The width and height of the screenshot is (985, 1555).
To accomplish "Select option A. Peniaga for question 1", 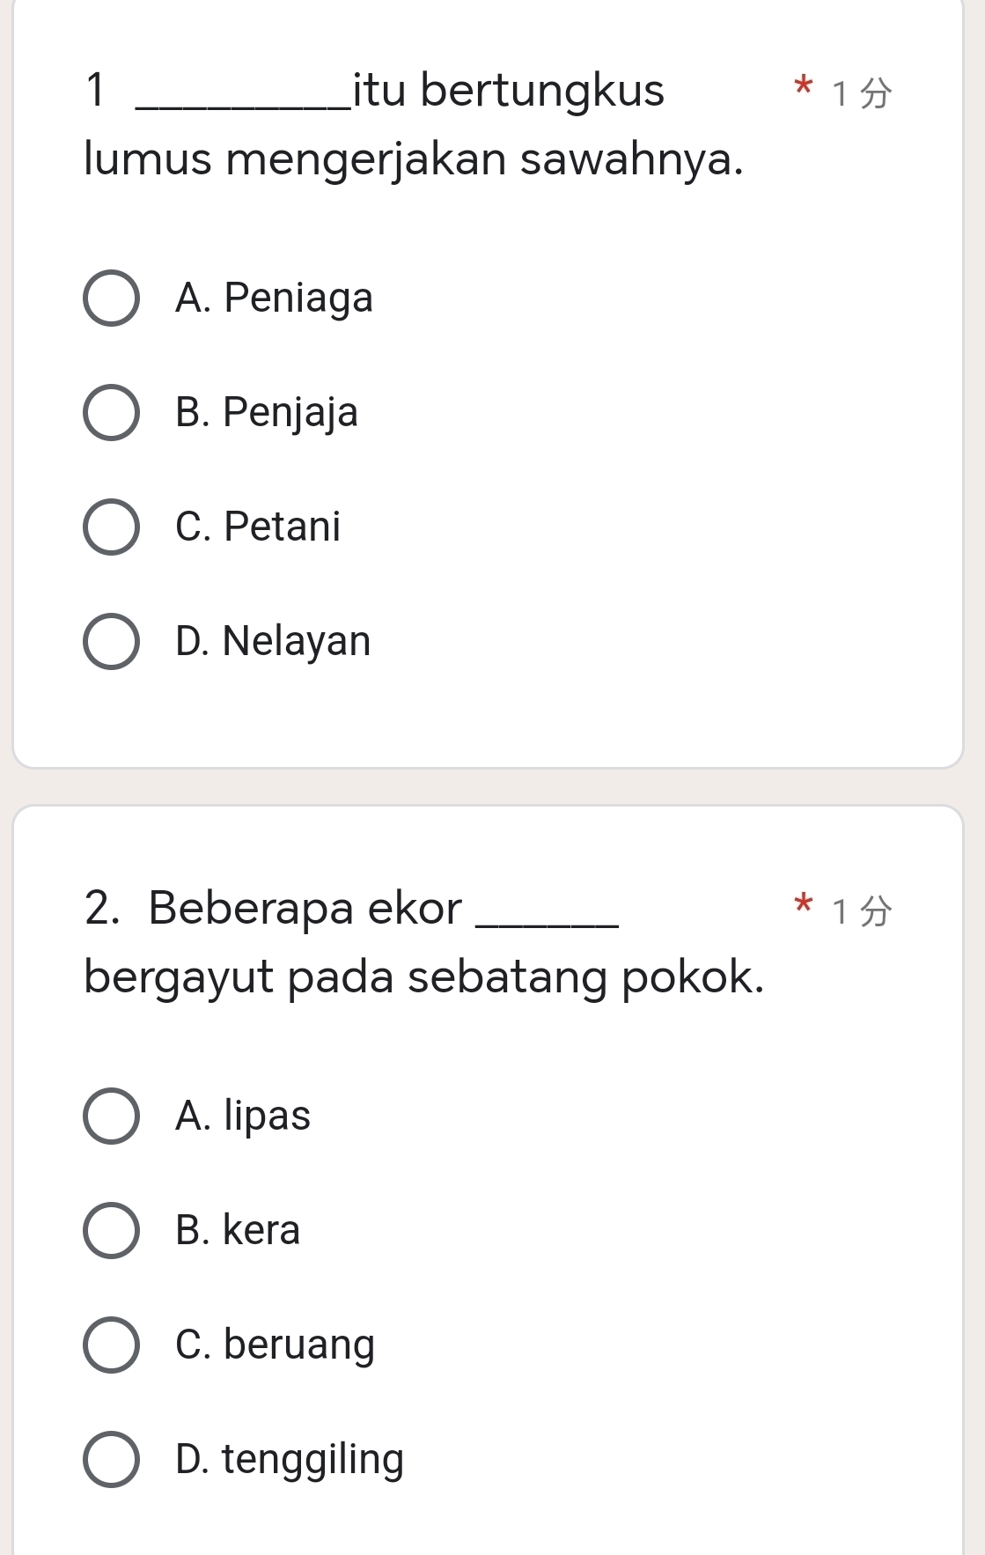I will coord(112,298).
